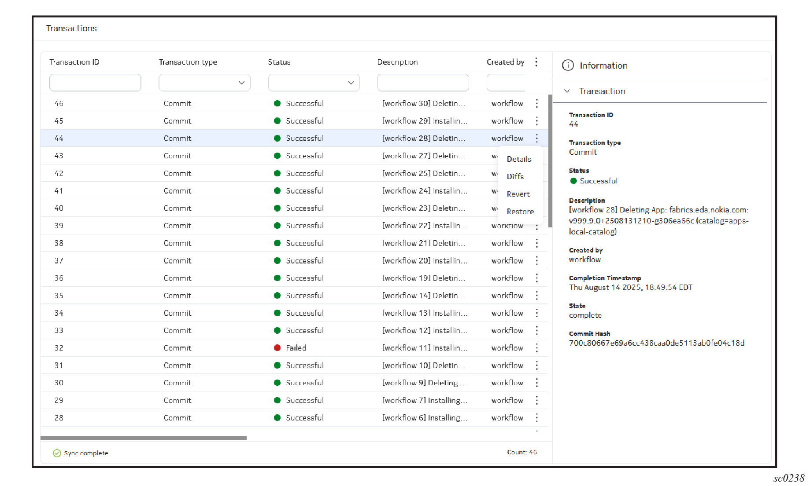
Task: Click 'Count: 46' in the footer
Action: [522, 452]
